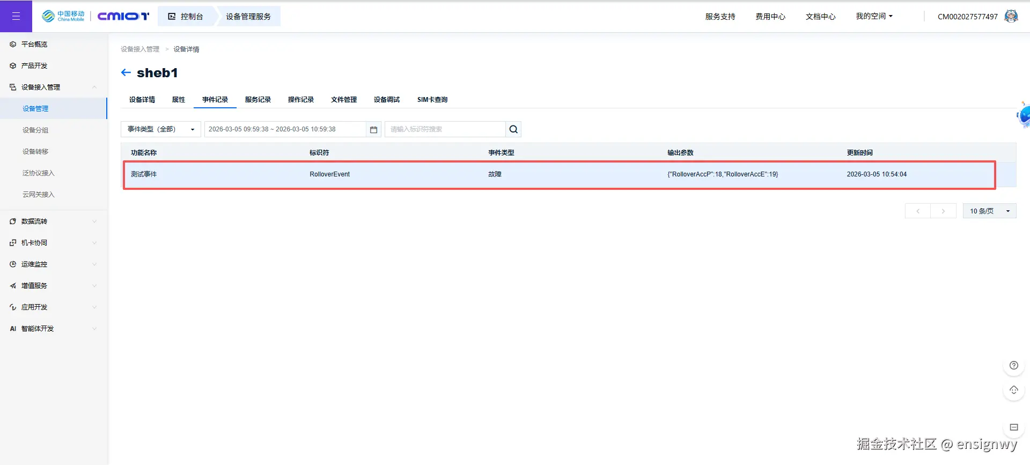The width and height of the screenshot is (1030, 465).
Task: Click the date range input field
Action: click(x=285, y=129)
